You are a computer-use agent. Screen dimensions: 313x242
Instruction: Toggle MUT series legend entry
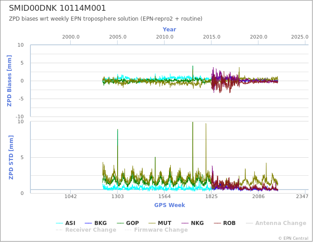click(x=160, y=223)
